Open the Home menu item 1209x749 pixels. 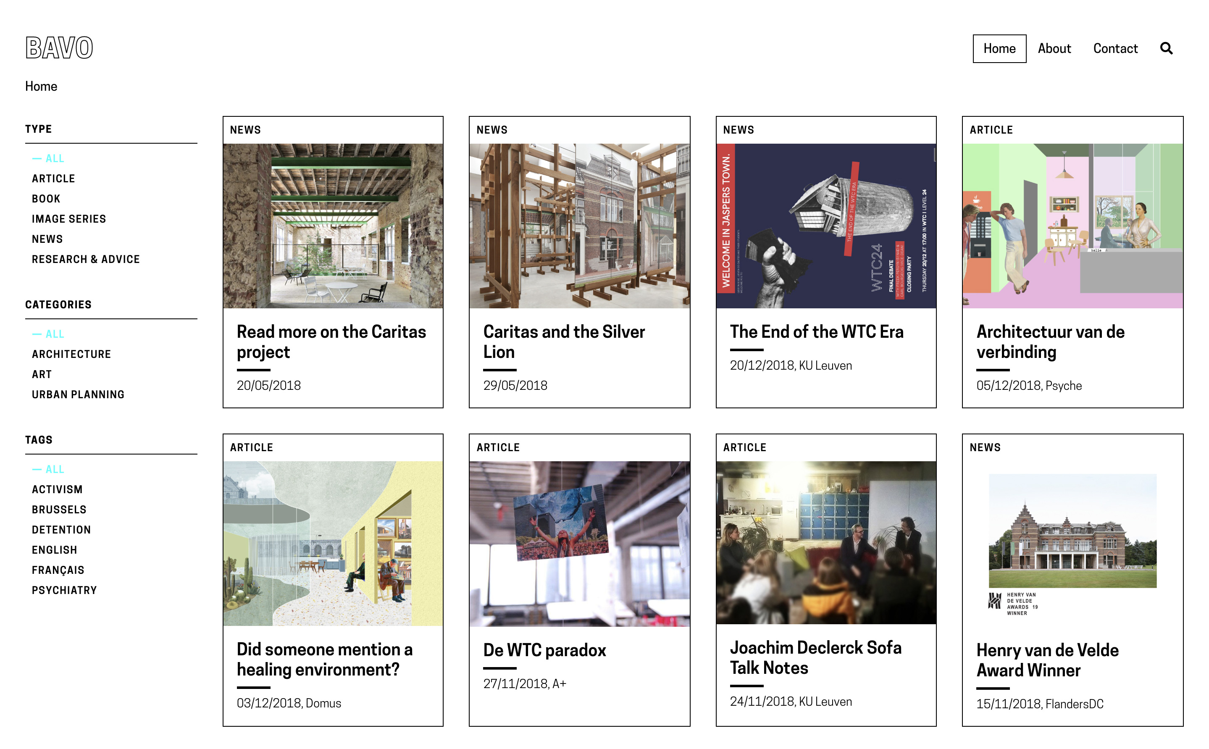click(x=999, y=48)
